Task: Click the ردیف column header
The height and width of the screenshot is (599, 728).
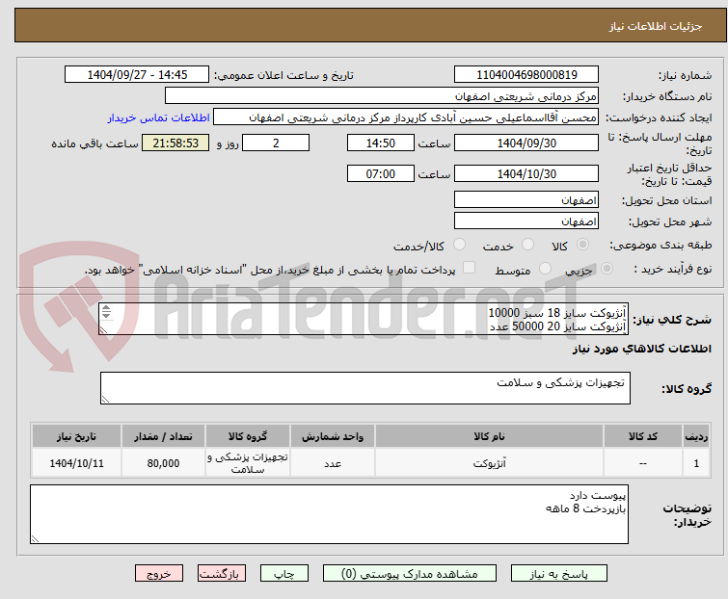Action: tap(696, 436)
